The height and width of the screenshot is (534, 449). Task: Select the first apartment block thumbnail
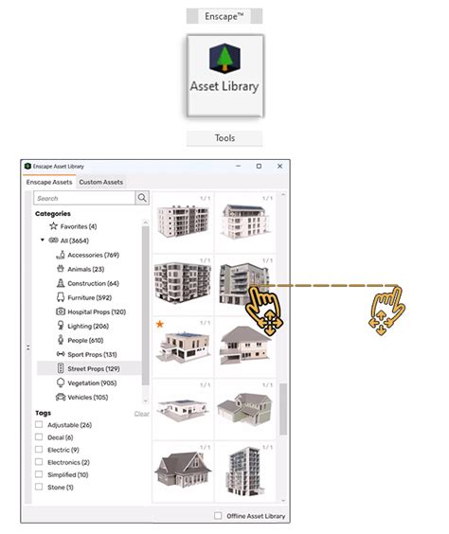(x=183, y=222)
